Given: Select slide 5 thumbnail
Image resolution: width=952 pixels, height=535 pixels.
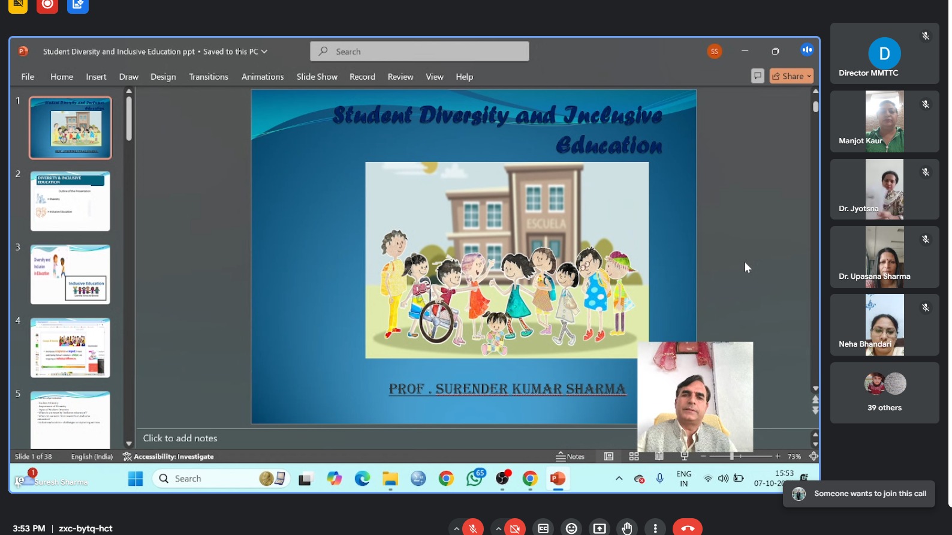Looking at the screenshot, I should pos(70,420).
